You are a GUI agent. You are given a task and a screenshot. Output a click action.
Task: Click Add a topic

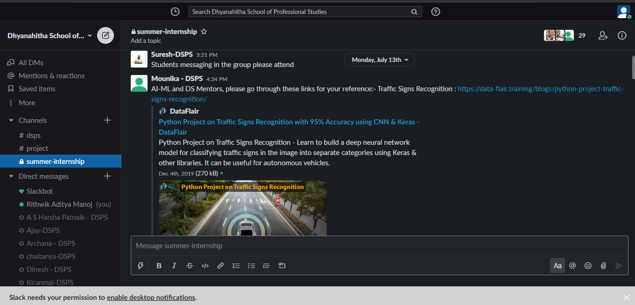[x=146, y=41]
